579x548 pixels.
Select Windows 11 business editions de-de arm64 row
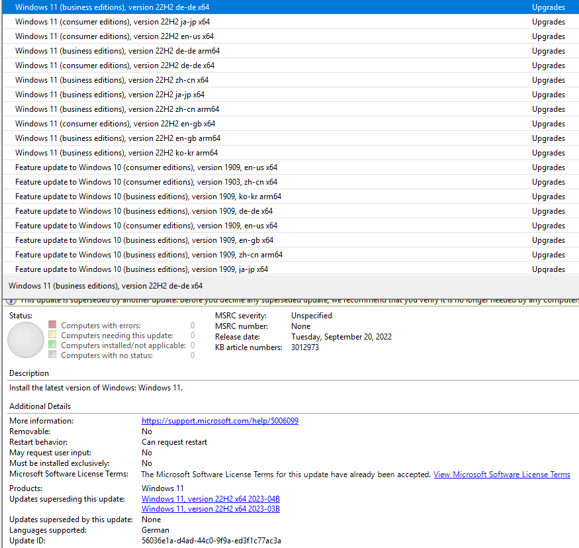tap(290, 51)
